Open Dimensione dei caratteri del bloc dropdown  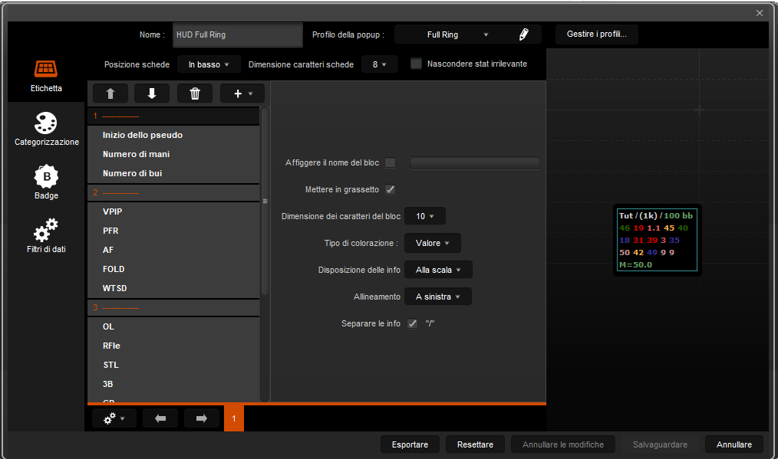click(425, 216)
